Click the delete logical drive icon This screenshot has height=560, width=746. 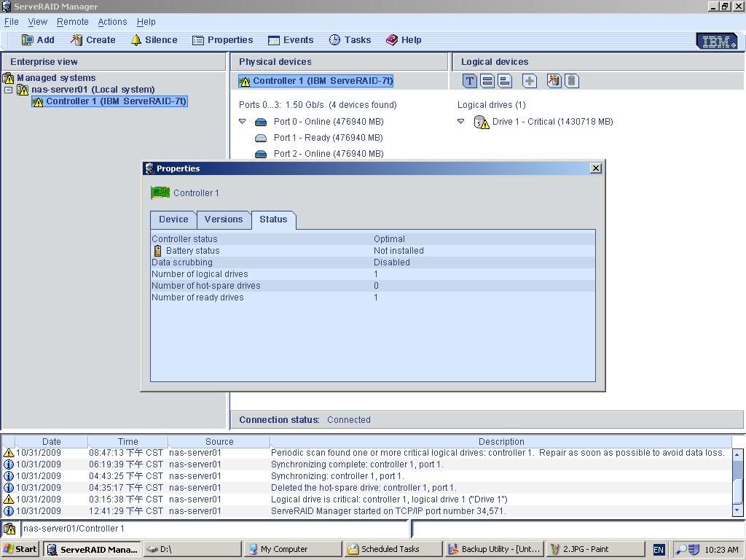point(571,81)
